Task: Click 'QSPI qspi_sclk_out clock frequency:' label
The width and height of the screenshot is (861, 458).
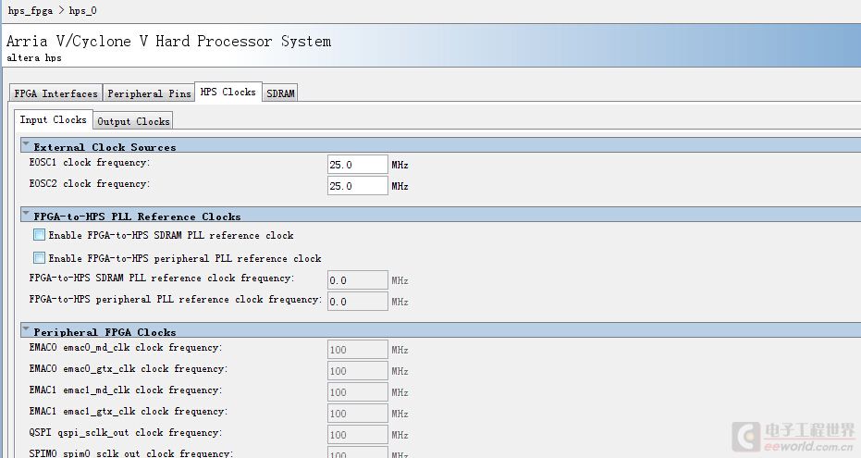Action: [126, 433]
